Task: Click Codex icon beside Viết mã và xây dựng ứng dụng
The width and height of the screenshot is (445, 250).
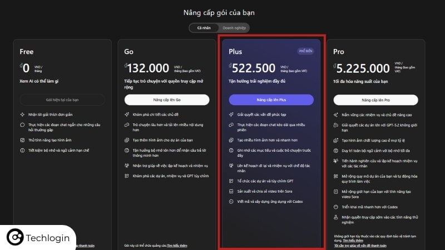Action: 231,201
